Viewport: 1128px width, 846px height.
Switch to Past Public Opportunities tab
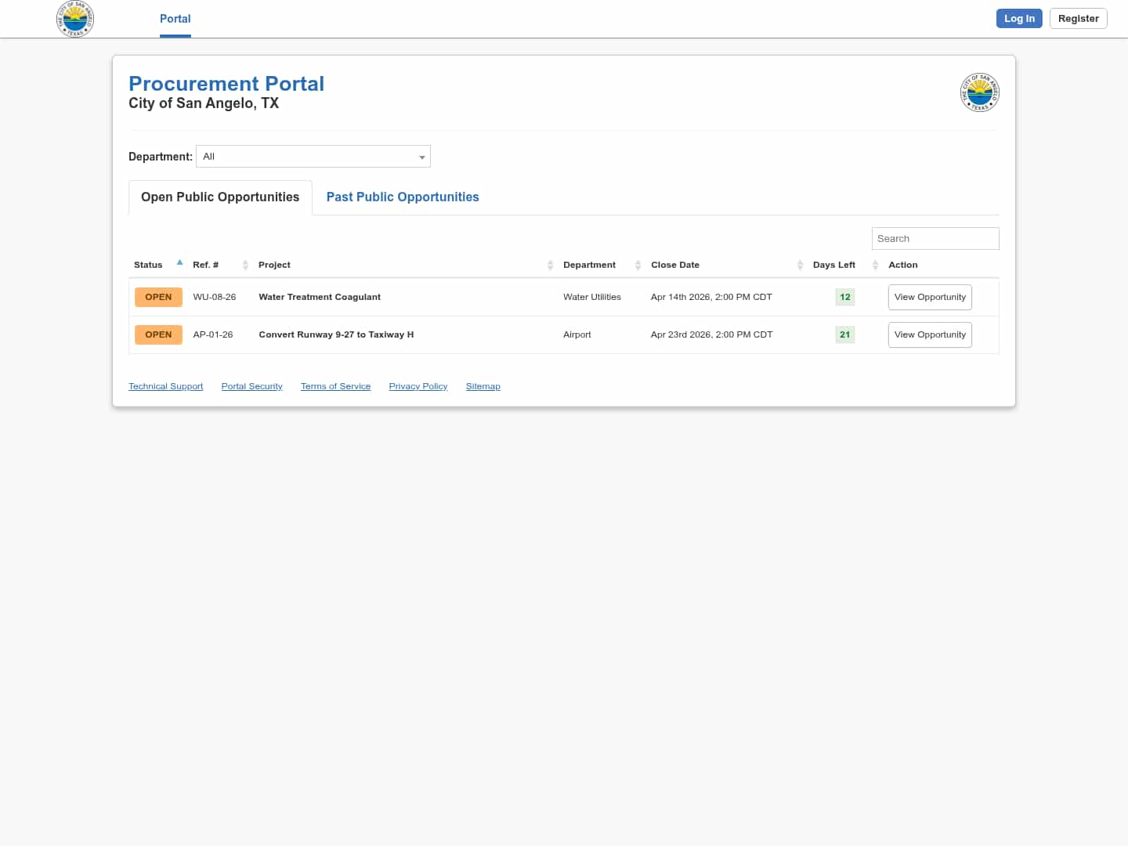point(402,197)
